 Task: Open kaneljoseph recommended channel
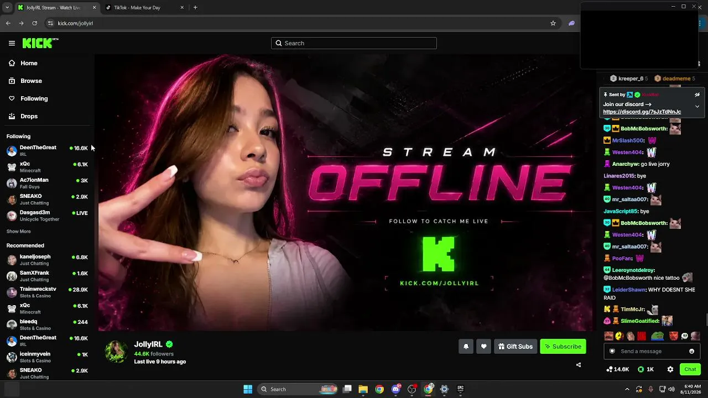[x=47, y=260]
